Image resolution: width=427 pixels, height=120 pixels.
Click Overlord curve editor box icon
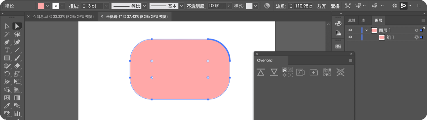[301, 72]
